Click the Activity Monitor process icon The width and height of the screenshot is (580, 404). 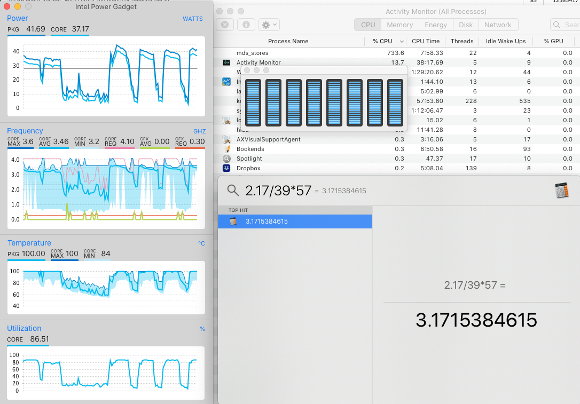click(x=226, y=62)
